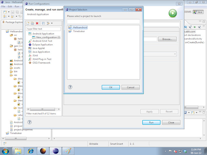Select Helloandroid project in Project Selection list
This screenshot has height=155, width=207.
click(78, 27)
